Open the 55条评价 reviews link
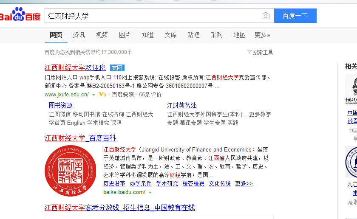The image size is (357, 219). (150, 94)
